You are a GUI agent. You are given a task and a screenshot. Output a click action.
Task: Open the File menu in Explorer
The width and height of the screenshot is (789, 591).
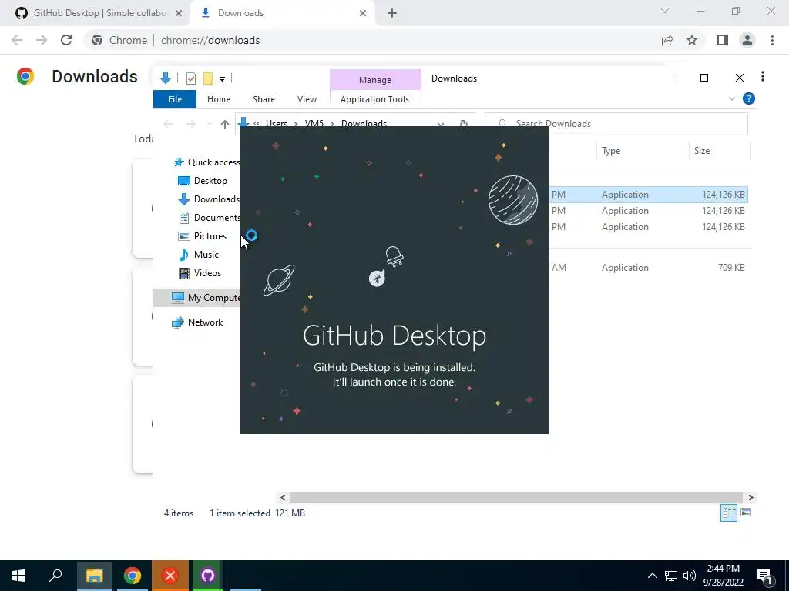(x=175, y=99)
